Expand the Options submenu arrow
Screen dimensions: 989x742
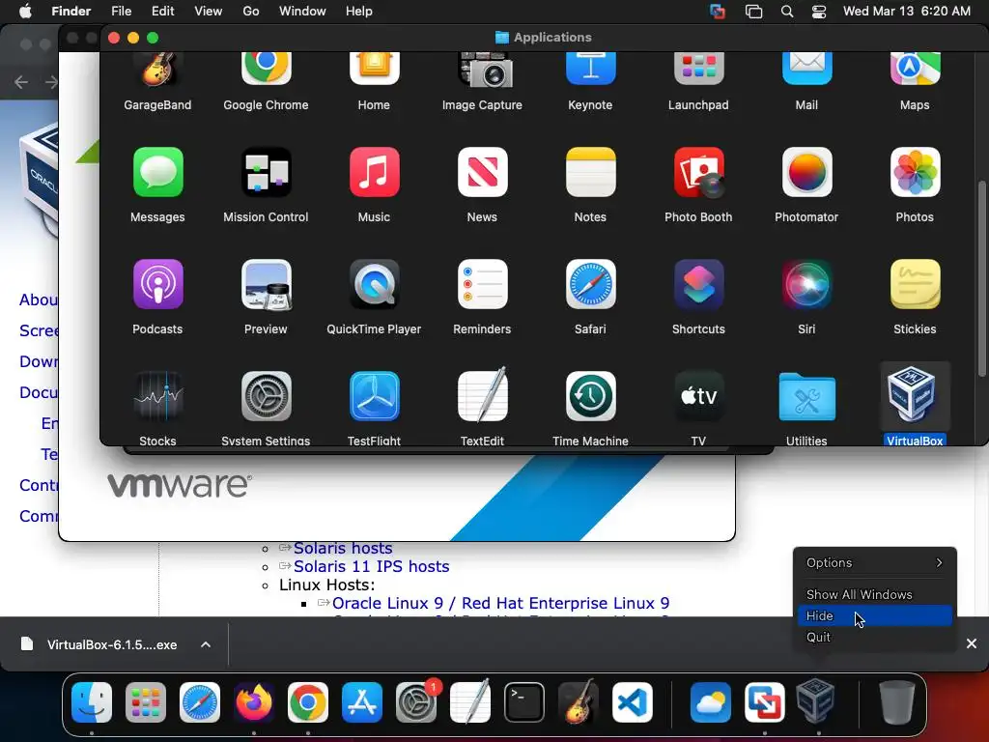(939, 562)
